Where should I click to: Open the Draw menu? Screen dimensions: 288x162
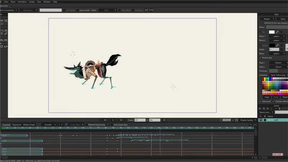[6, 2]
